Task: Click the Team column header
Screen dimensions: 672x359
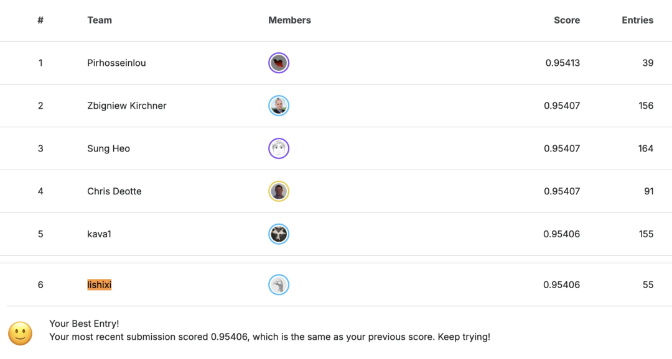Action: pyautogui.click(x=100, y=20)
